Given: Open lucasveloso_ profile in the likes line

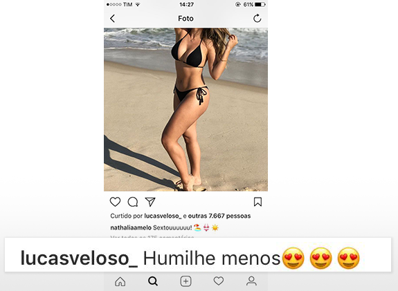Looking at the screenshot, I should [x=163, y=216].
